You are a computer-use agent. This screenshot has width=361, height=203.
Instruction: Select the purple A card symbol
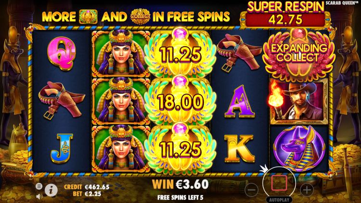(x=239, y=101)
